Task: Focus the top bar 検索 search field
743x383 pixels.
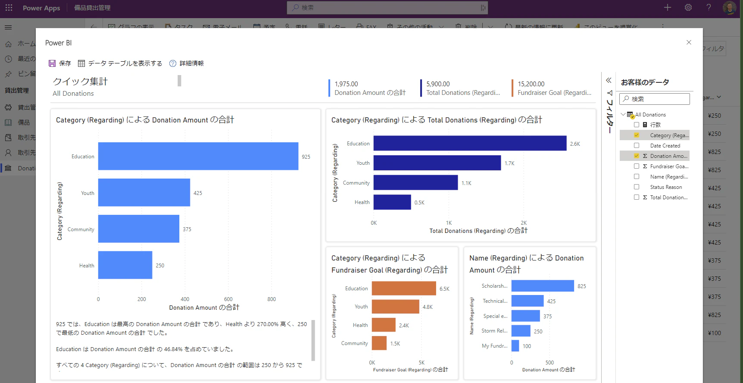Action: pyautogui.click(x=387, y=7)
